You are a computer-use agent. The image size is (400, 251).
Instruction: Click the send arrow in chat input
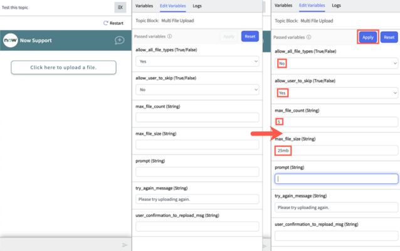tap(125, 245)
